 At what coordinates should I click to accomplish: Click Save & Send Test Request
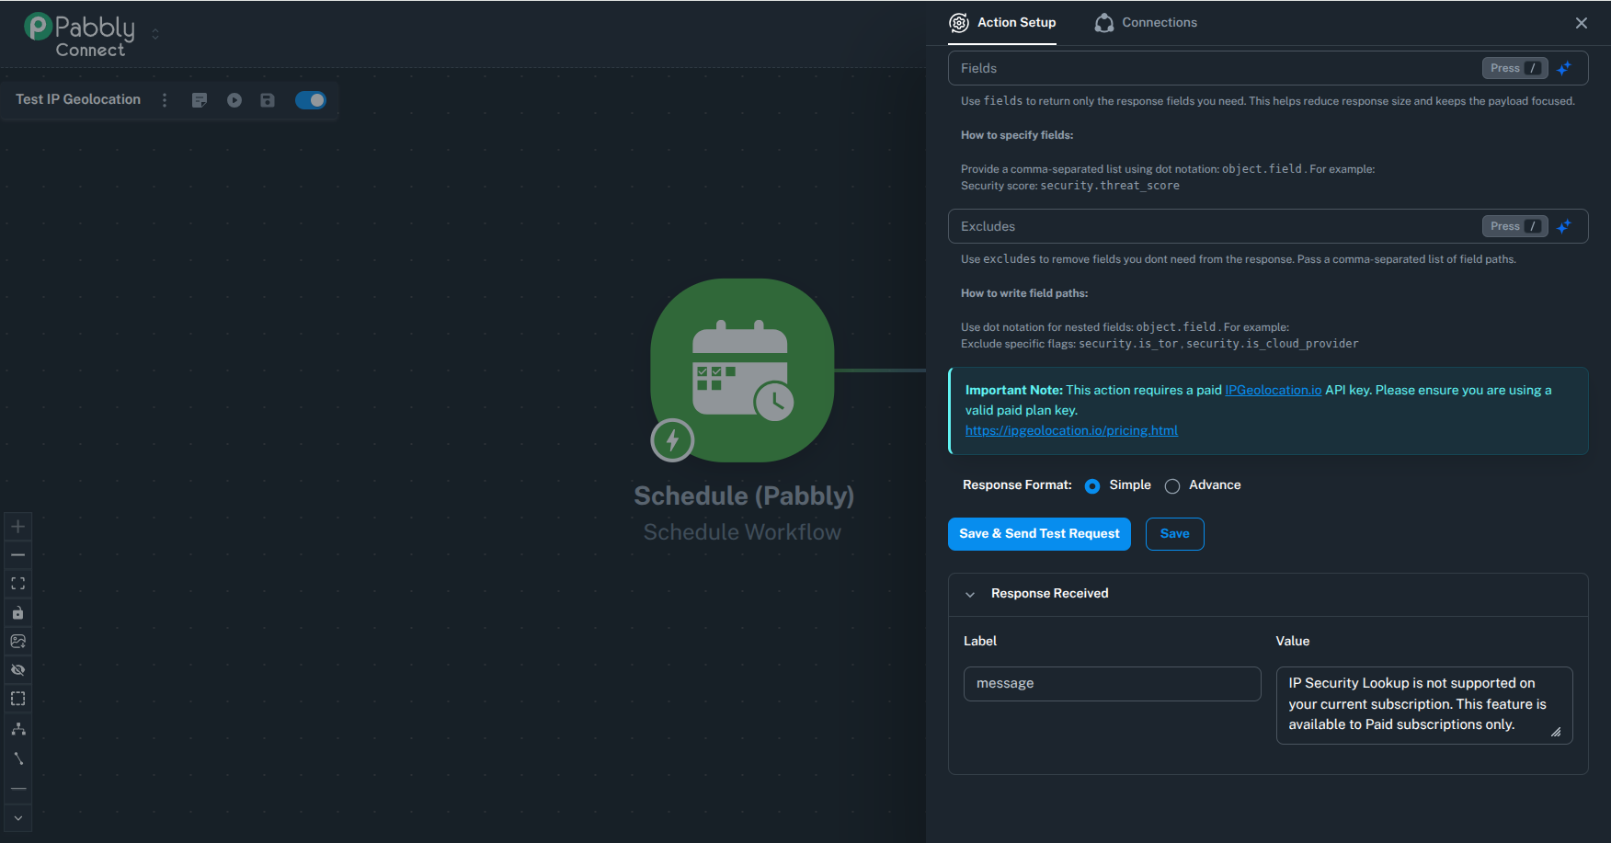(1039, 534)
